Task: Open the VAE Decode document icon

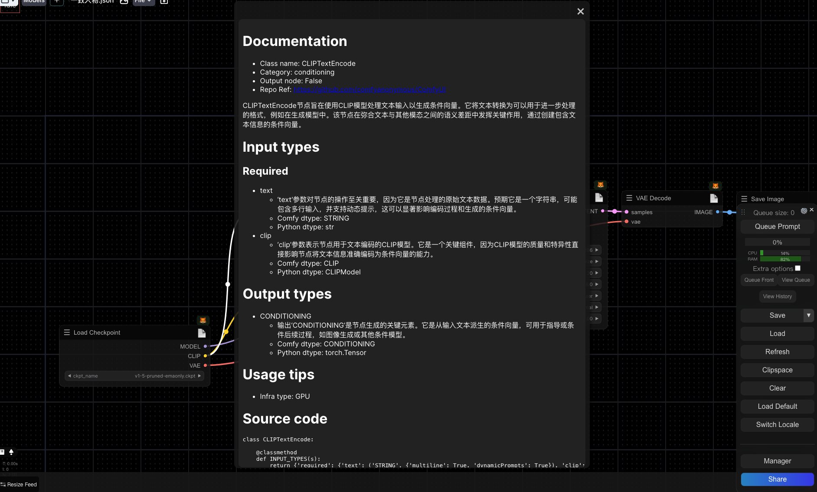Action: (x=714, y=199)
